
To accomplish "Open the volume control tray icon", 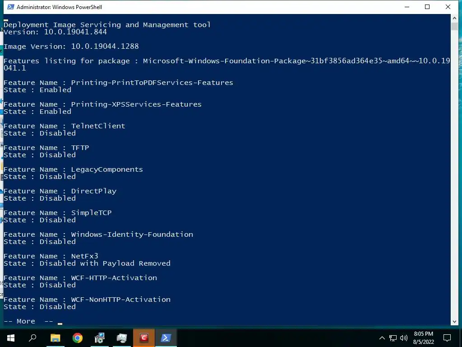I will point(404,338).
